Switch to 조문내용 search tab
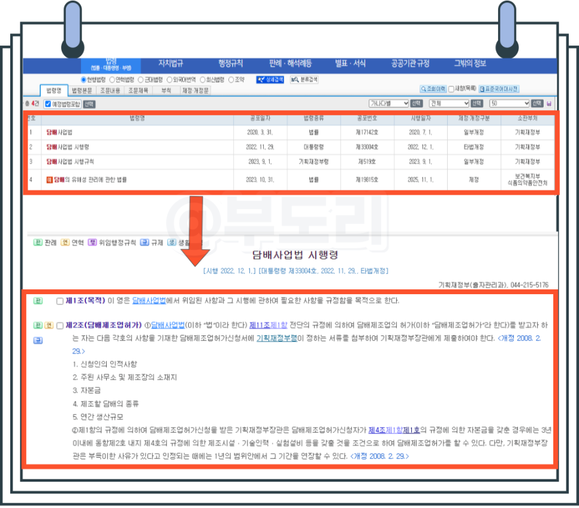Image resolution: width=579 pixels, height=508 pixels. pos(110,90)
